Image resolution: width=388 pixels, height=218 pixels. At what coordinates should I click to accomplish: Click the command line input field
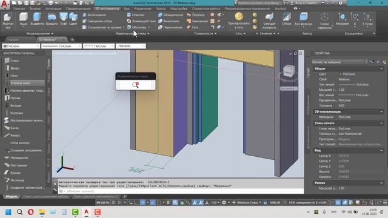(x=181, y=191)
